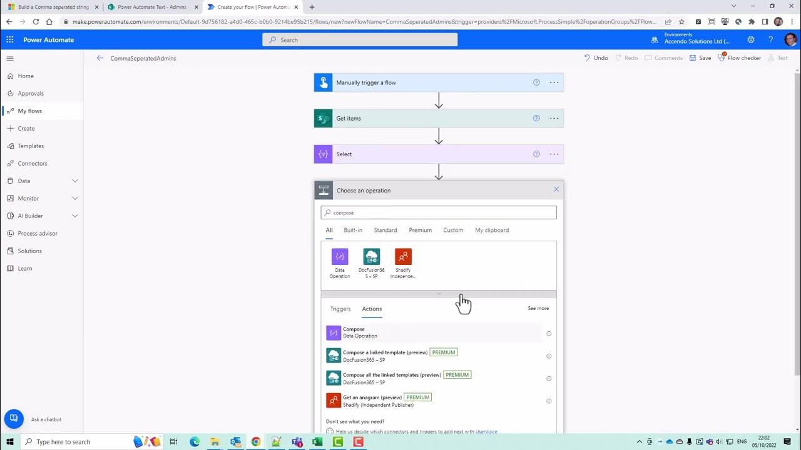The height and width of the screenshot is (450, 801).
Task: Click See more actions link
Action: 538,308
